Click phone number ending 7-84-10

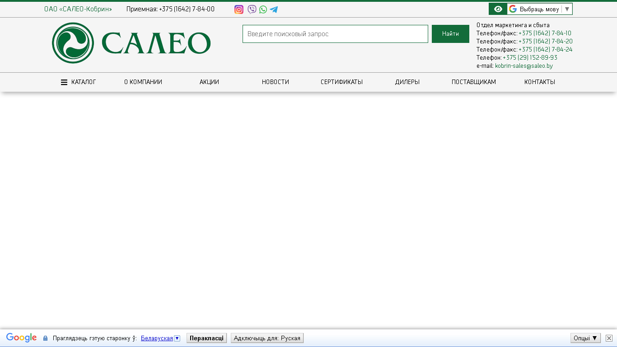coord(545,33)
